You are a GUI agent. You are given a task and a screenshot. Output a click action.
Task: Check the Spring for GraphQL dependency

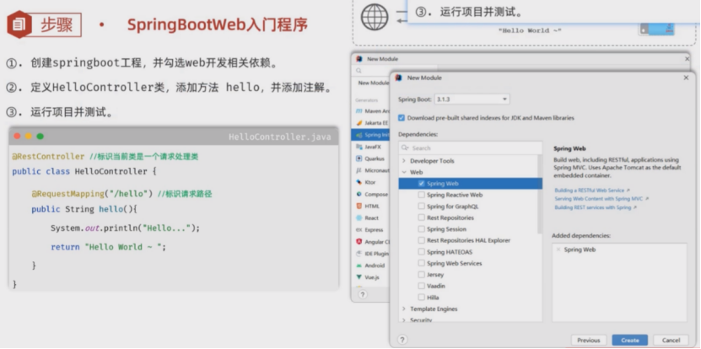(x=421, y=207)
